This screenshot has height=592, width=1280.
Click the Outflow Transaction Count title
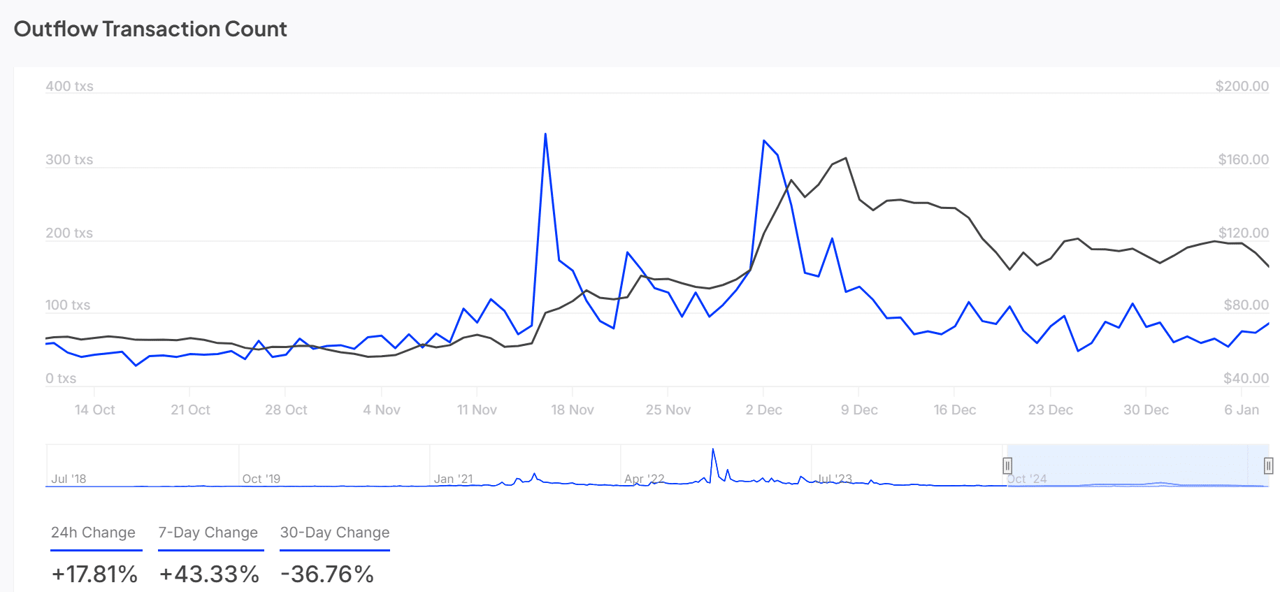pyautogui.click(x=150, y=29)
